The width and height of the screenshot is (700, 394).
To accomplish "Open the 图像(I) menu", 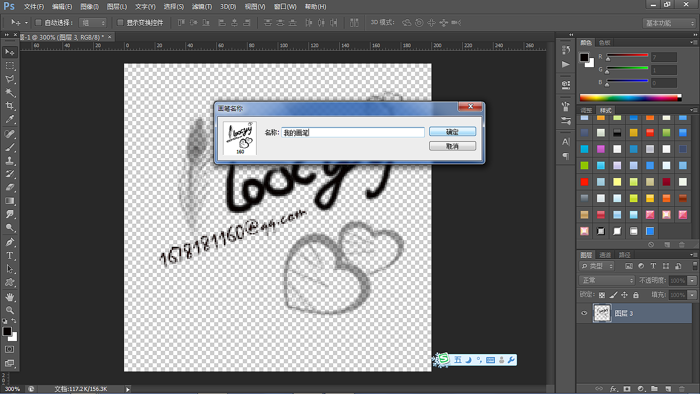I will (x=90, y=7).
